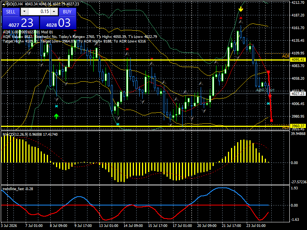
Task: Click the 4161.70 price scale value
Action: pos(298,28)
